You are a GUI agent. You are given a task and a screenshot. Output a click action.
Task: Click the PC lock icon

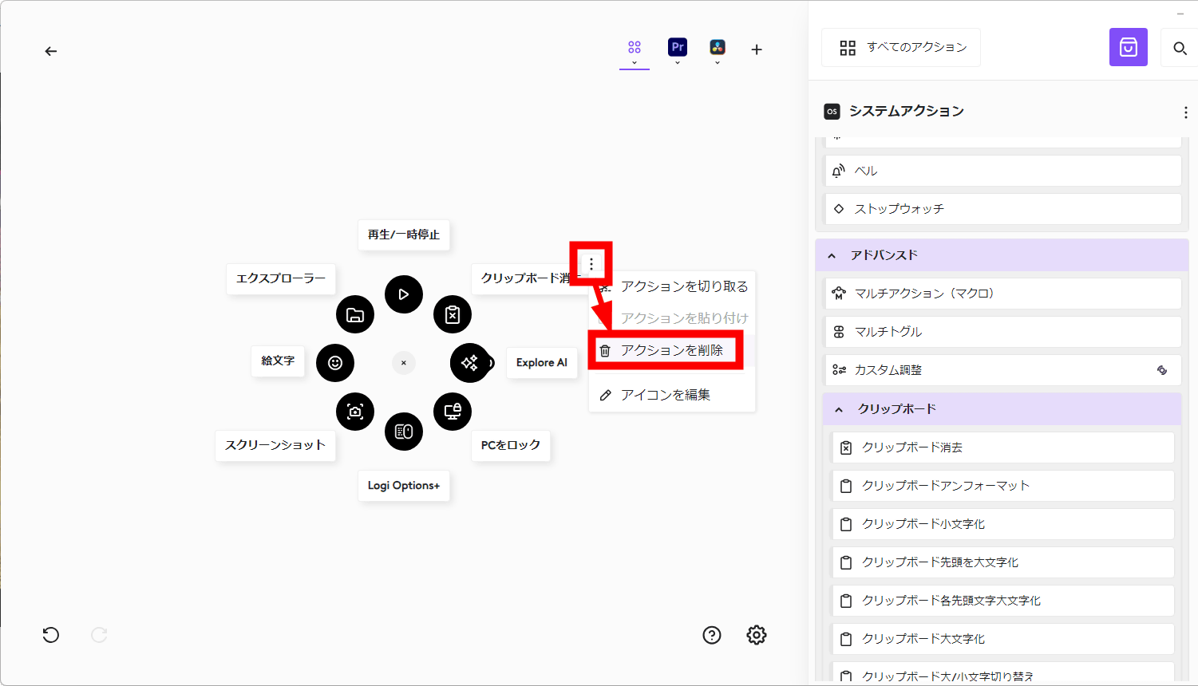tap(453, 412)
